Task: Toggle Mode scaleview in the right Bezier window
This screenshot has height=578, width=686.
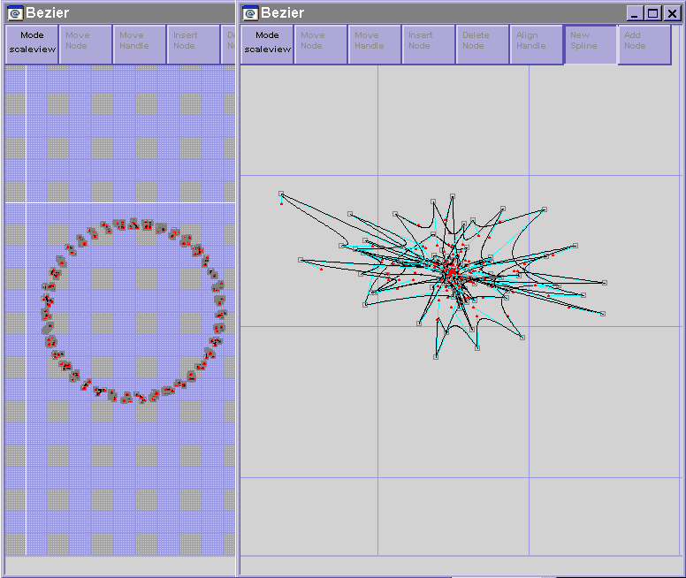Action: [x=267, y=43]
